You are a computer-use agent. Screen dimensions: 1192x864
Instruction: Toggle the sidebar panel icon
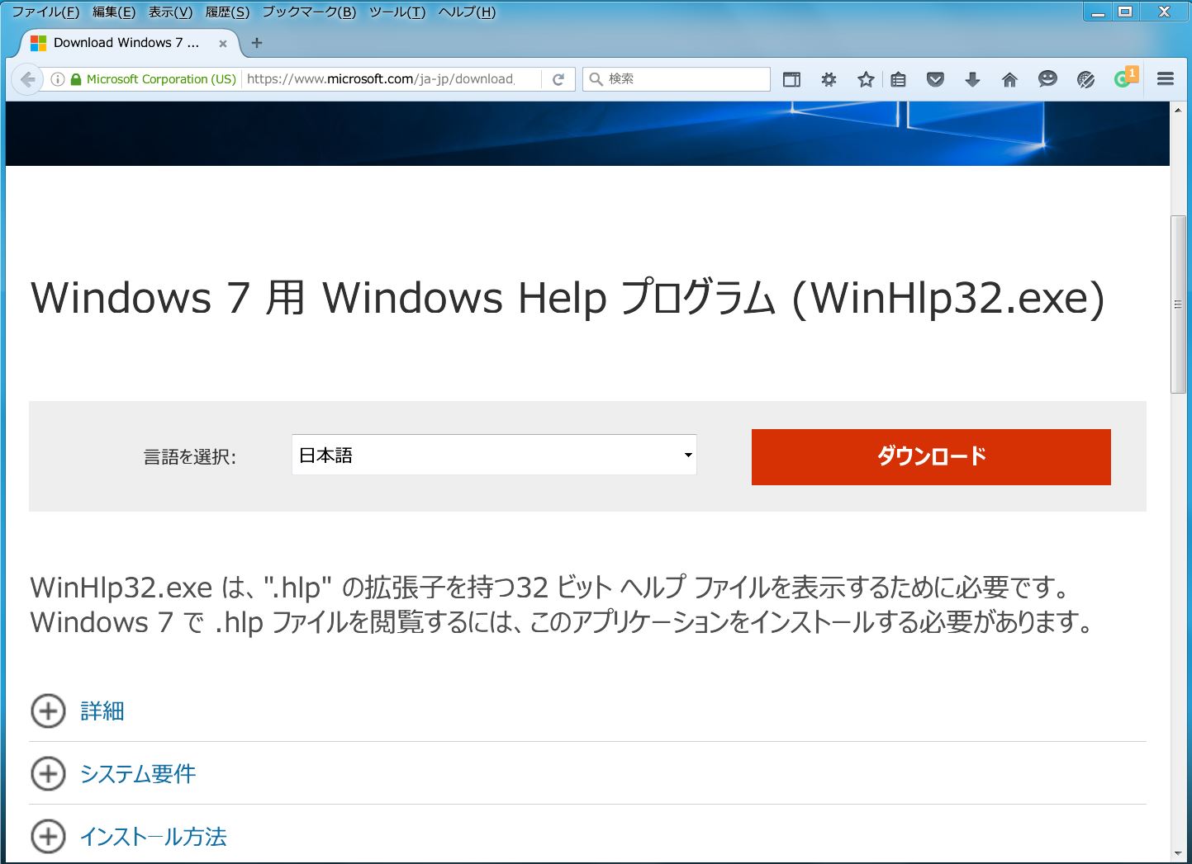point(791,79)
